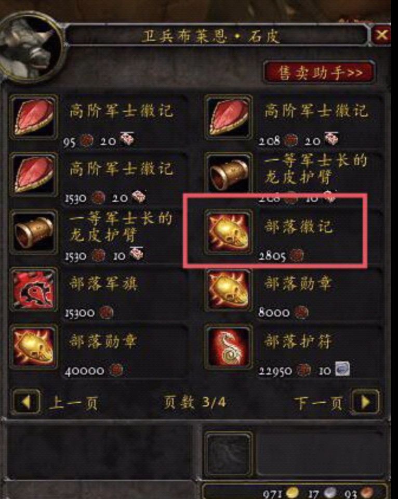Click the 部落军旗 Horde banner icon
Viewport: 398px width, 499px height.
[x=33, y=290]
